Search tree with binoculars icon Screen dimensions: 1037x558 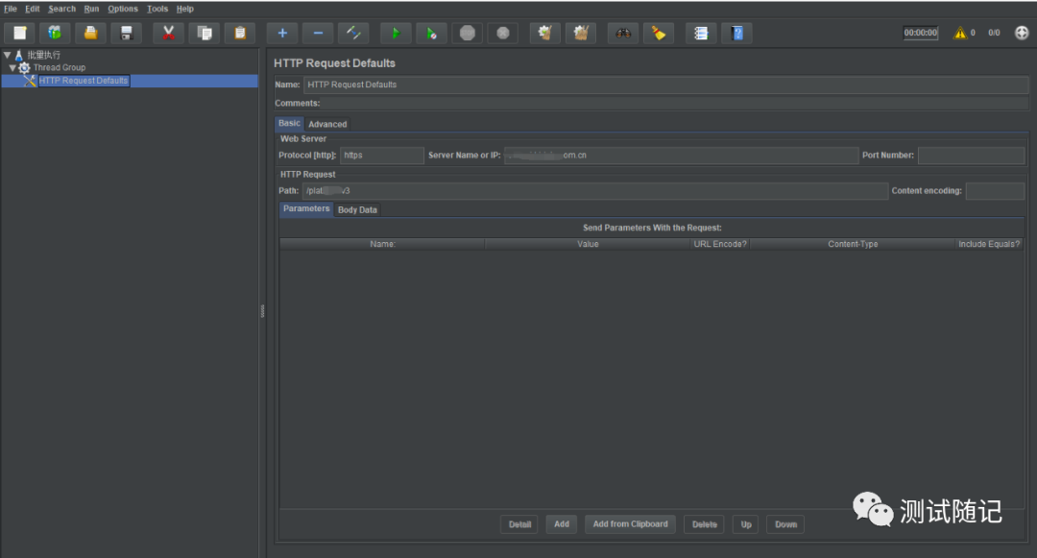coord(624,33)
